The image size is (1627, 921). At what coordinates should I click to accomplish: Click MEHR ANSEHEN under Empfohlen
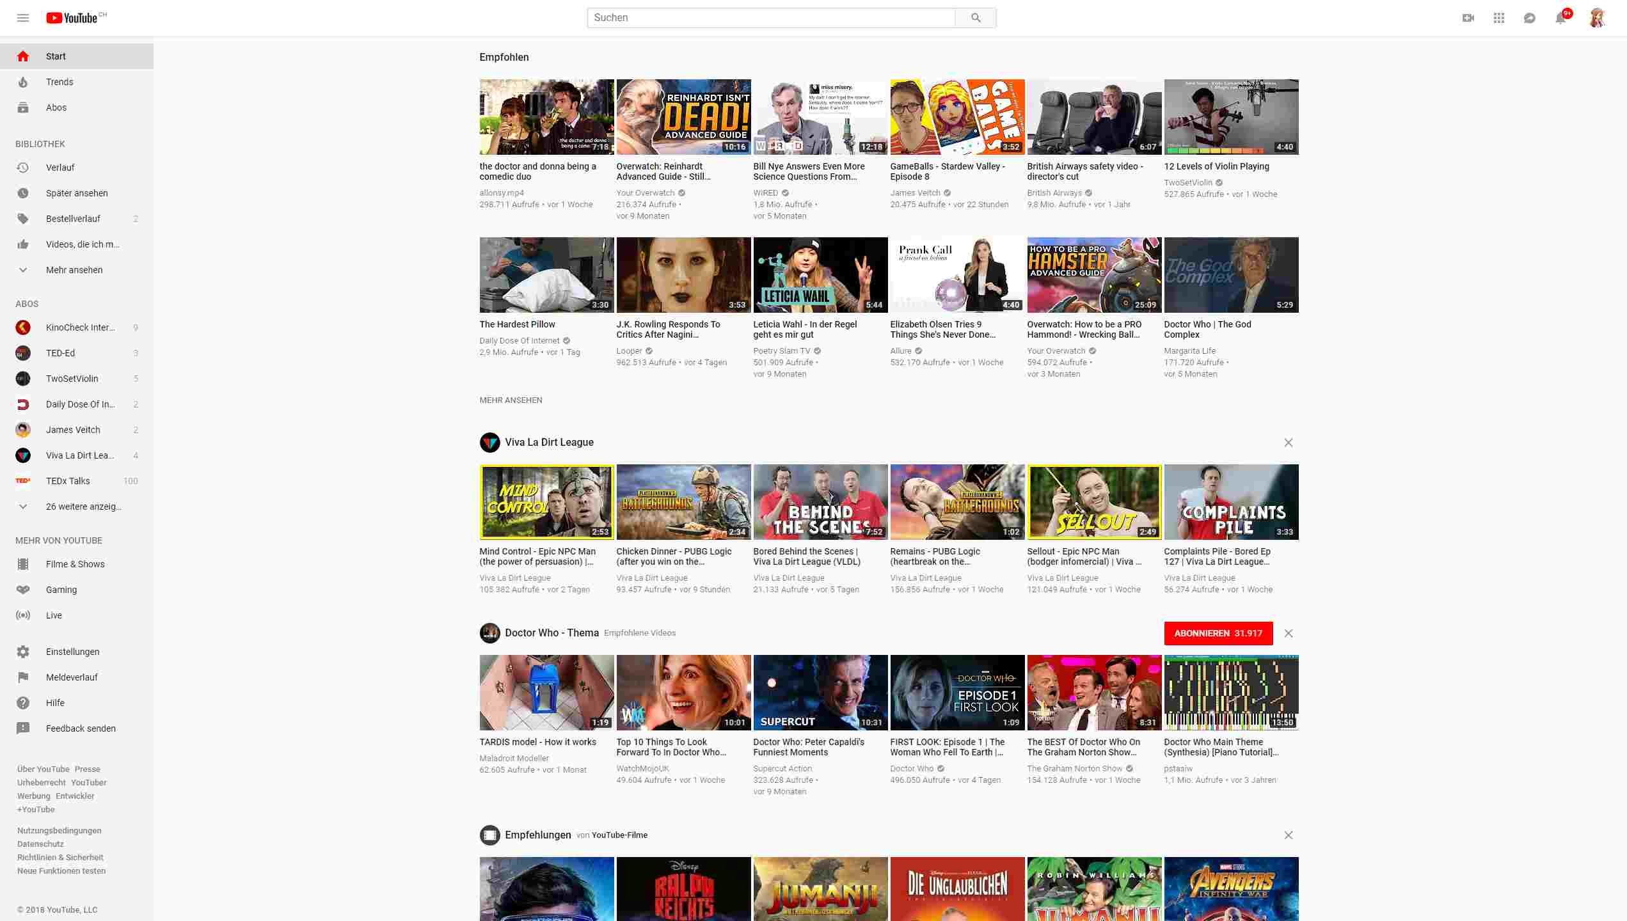[x=511, y=400]
